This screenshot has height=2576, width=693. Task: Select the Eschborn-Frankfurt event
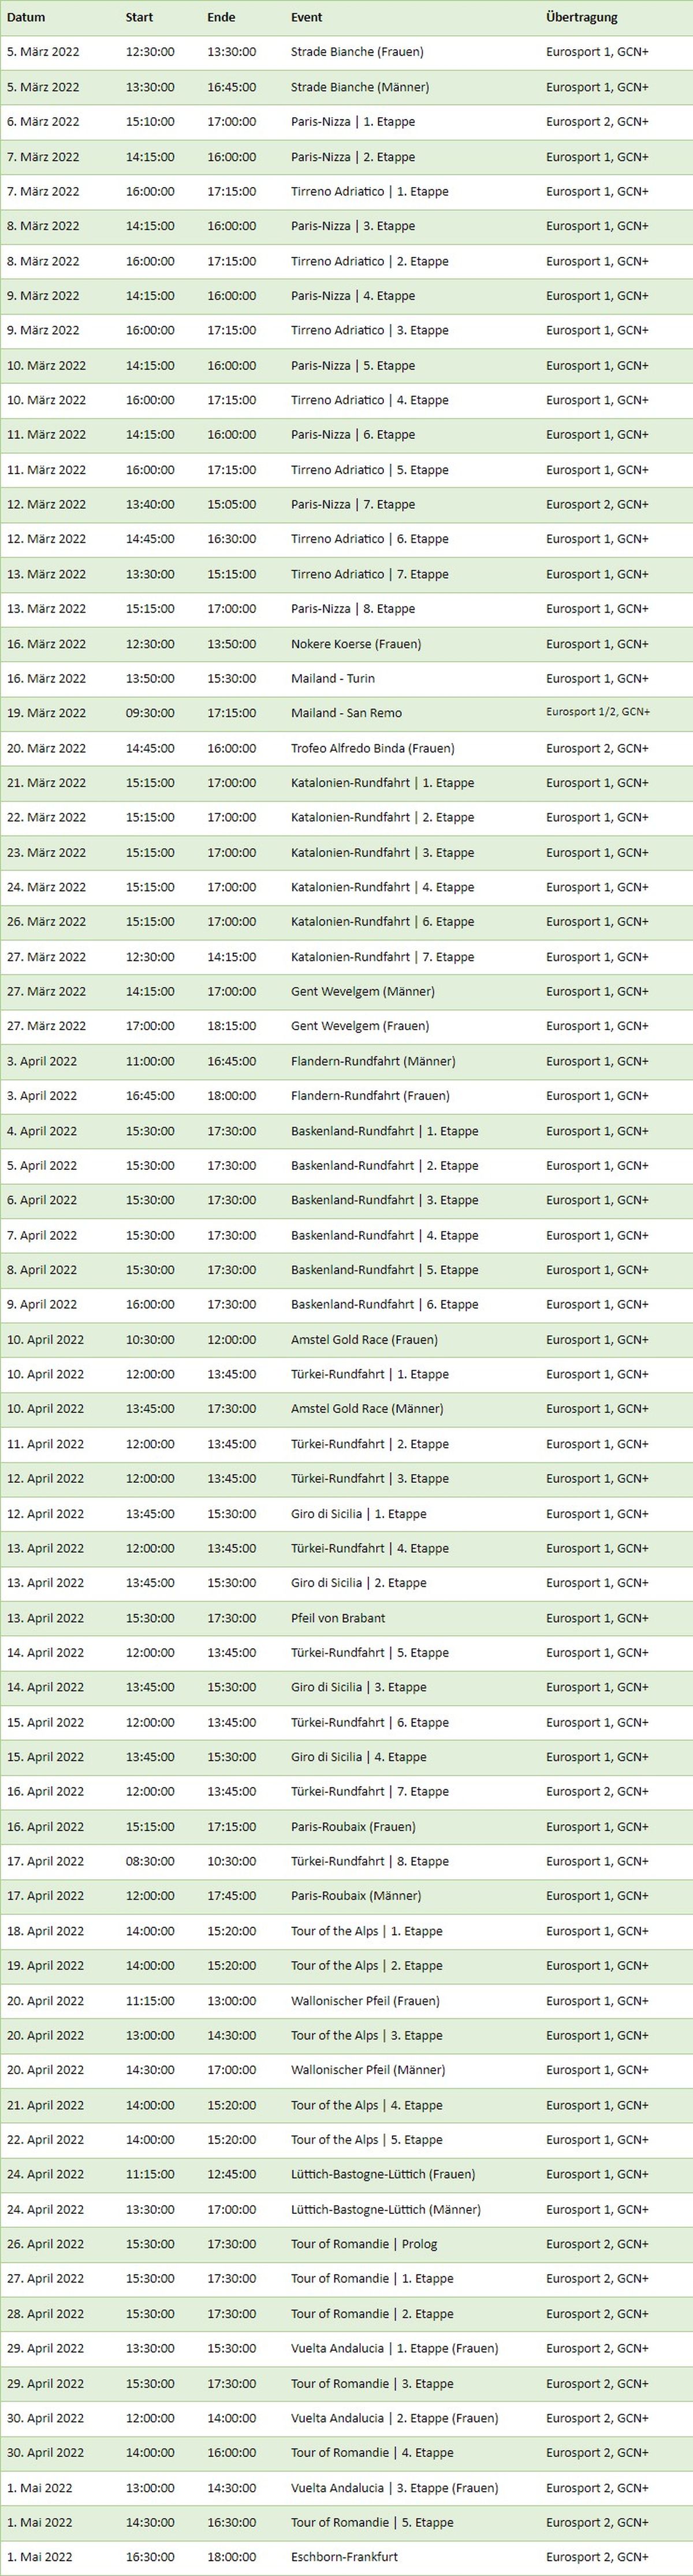point(344,2557)
